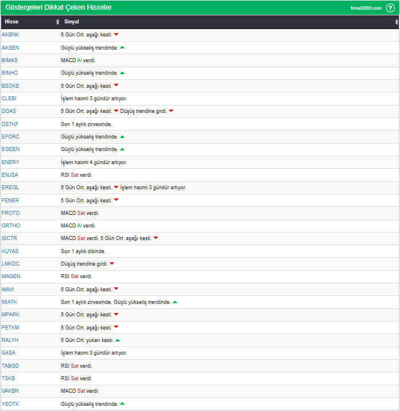The width and height of the screenshot is (400, 411).
Task: Open the BIMAS stock link
Action: point(10,60)
